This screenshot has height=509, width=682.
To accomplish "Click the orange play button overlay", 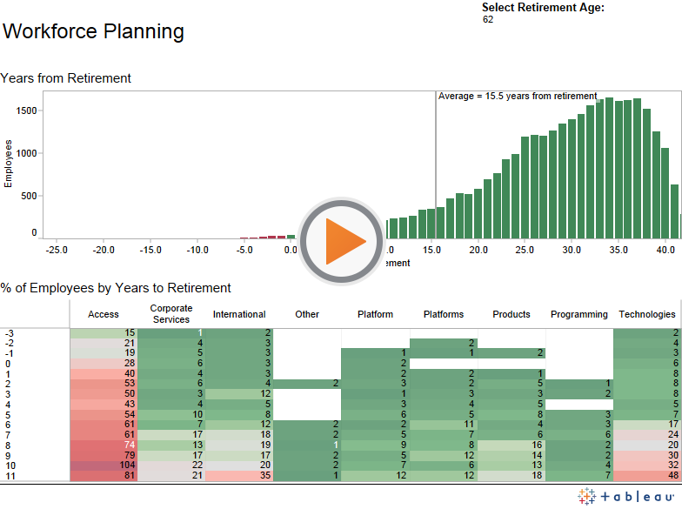I will click(x=342, y=241).
